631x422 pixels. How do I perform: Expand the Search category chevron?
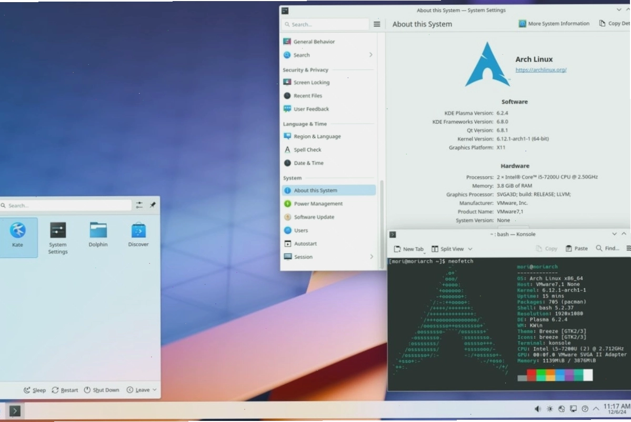[370, 55]
